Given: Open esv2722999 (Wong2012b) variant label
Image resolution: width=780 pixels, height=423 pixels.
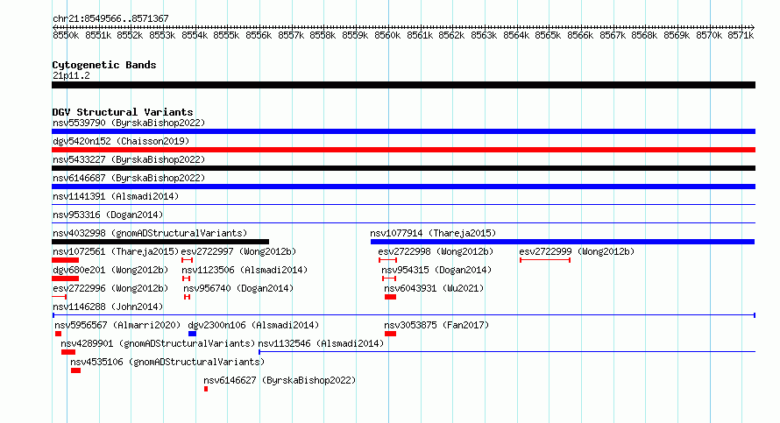Looking at the screenshot, I should click(577, 251).
